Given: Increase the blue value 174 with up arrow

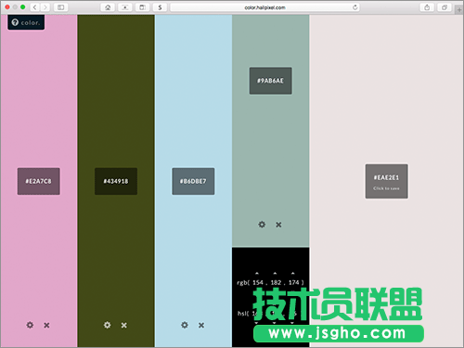Looking at the screenshot, I should 292,274.
